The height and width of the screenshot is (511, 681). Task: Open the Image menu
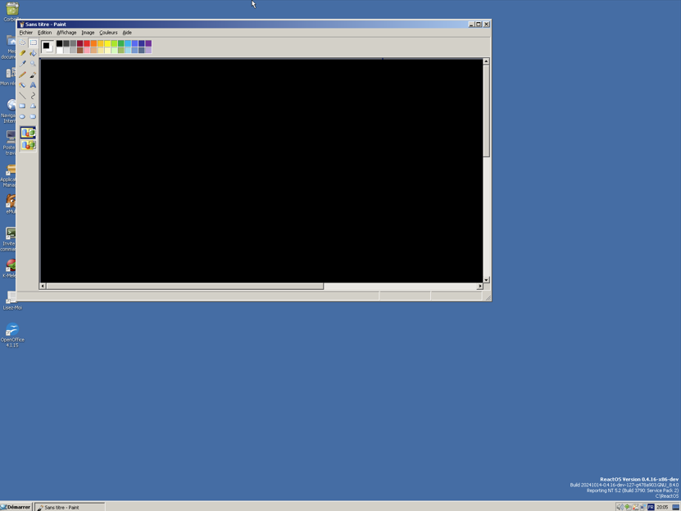point(88,33)
